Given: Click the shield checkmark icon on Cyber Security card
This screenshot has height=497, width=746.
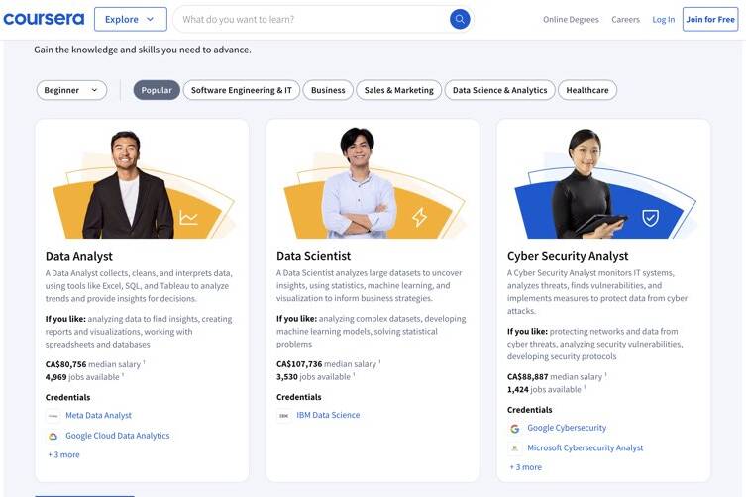Looking at the screenshot, I should tap(650, 218).
